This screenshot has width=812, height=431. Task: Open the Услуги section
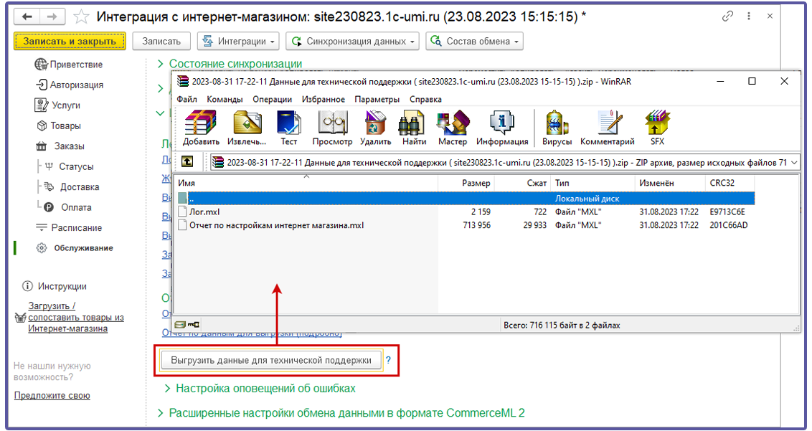tap(57, 105)
